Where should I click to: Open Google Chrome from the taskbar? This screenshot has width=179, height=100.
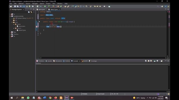tap(50, 98)
